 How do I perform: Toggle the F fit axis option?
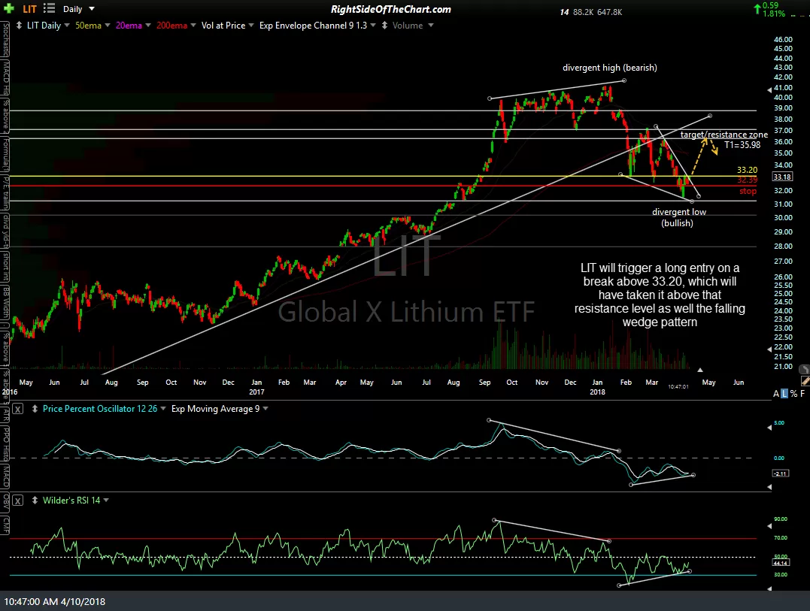[802, 394]
